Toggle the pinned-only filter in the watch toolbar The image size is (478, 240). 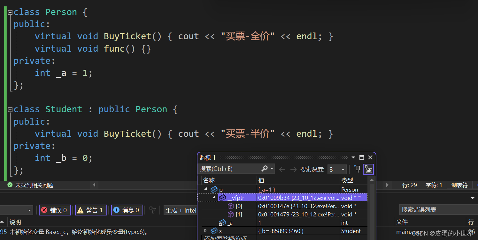(x=358, y=169)
